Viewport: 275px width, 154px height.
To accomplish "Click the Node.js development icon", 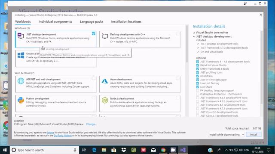I will pyautogui.click(x=105, y=100).
